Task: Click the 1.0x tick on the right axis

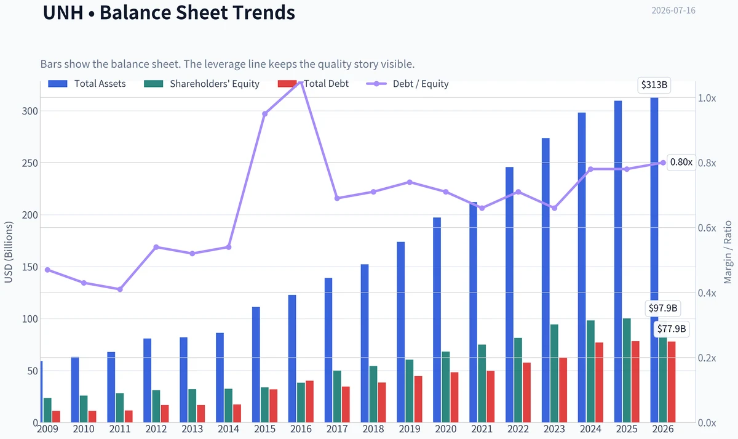Action: tap(707, 98)
